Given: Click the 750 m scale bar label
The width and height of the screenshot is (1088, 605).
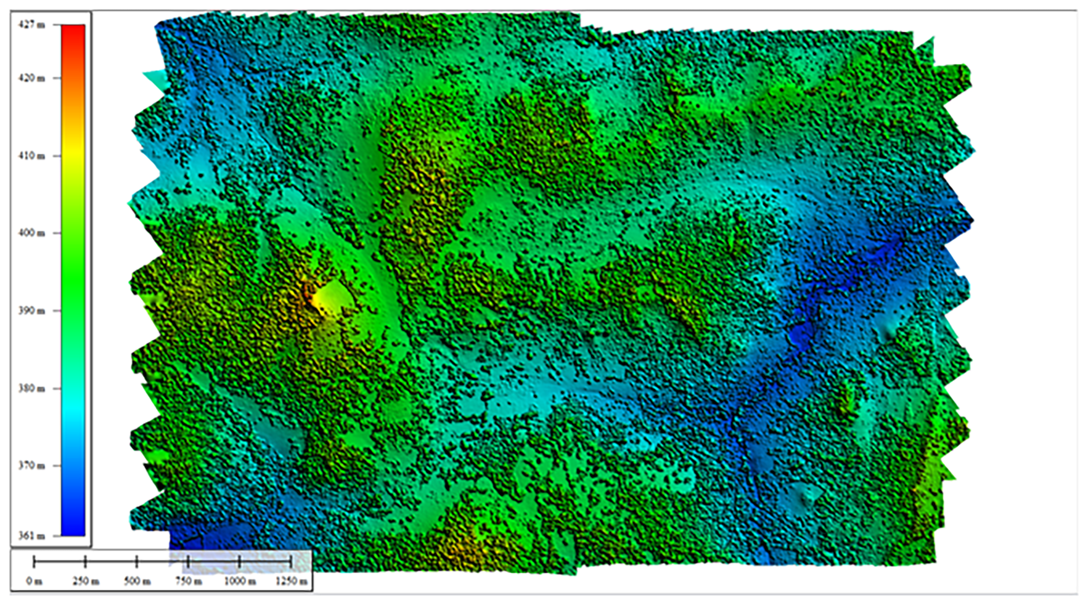Looking at the screenshot, I should (x=188, y=581).
